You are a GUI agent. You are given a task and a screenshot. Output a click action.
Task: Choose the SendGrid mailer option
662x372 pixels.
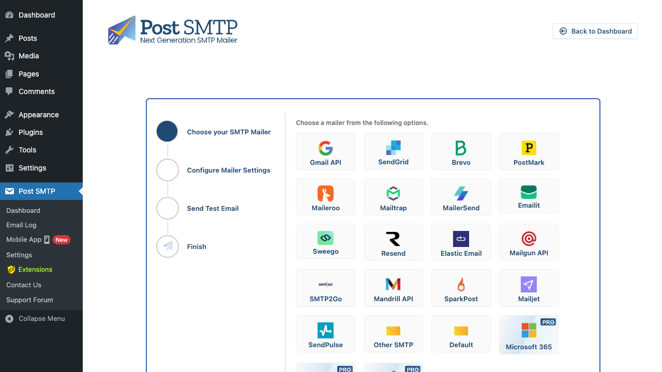click(x=393, y=151)
